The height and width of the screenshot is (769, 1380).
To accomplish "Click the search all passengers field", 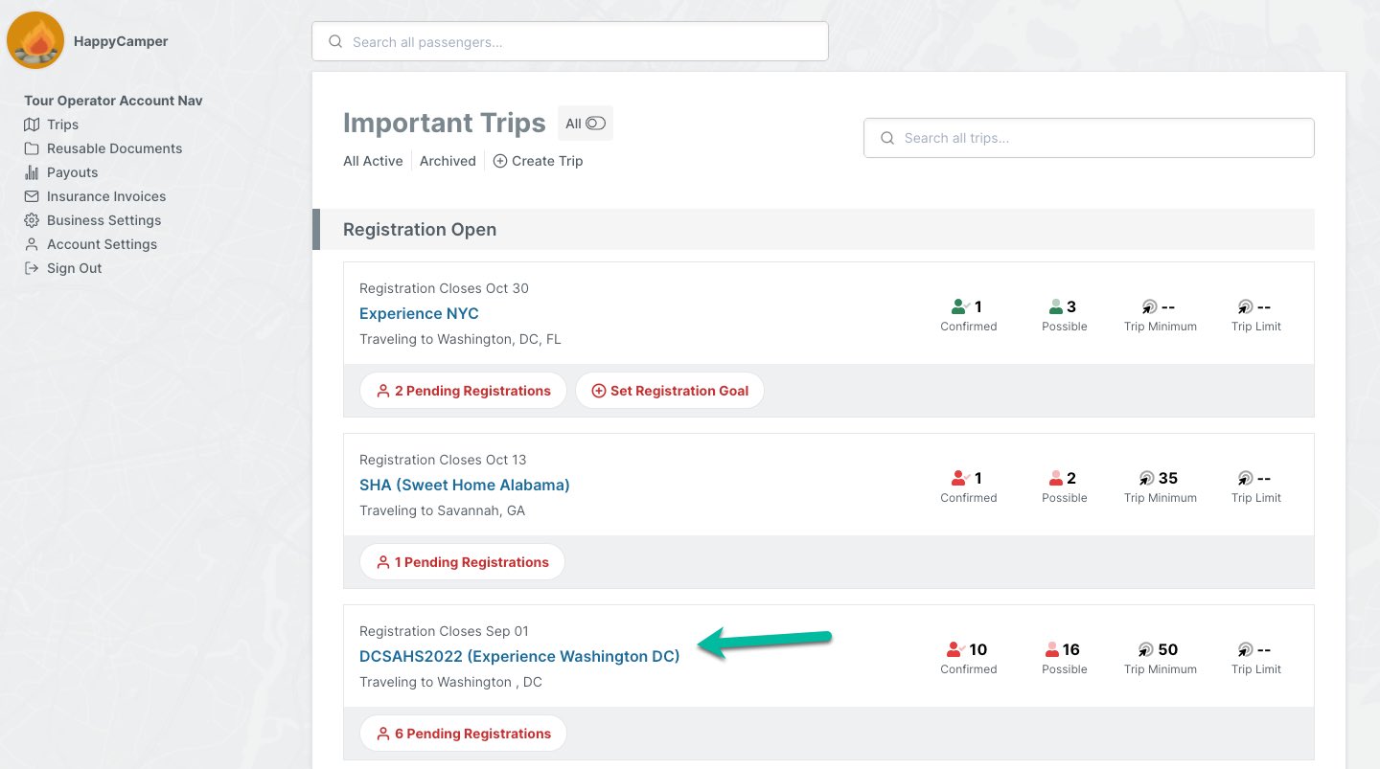I will (570, 40).
